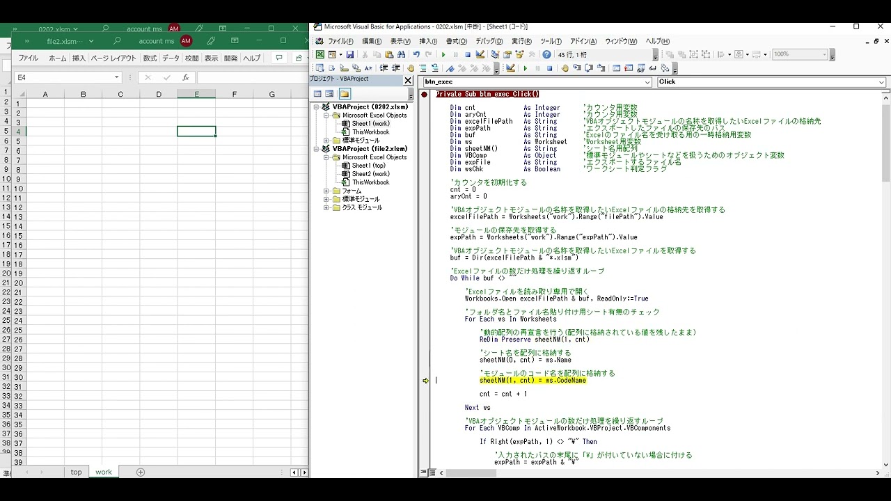Image resolution: width=891 pixels, height=501 pixels.
Task: Click View Object icon in Project panel
Action: point(330,93)
